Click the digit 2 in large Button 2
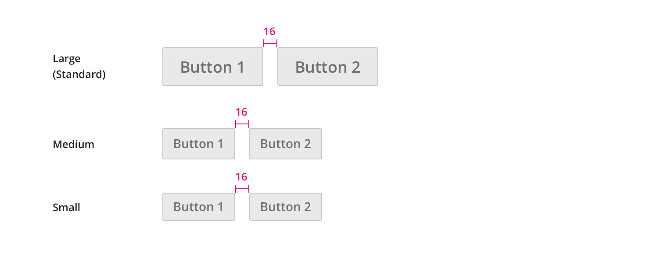 point(355,67)
